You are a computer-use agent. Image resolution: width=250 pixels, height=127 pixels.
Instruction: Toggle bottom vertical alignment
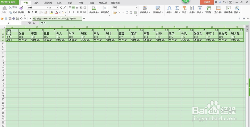[x=77, y=7]
